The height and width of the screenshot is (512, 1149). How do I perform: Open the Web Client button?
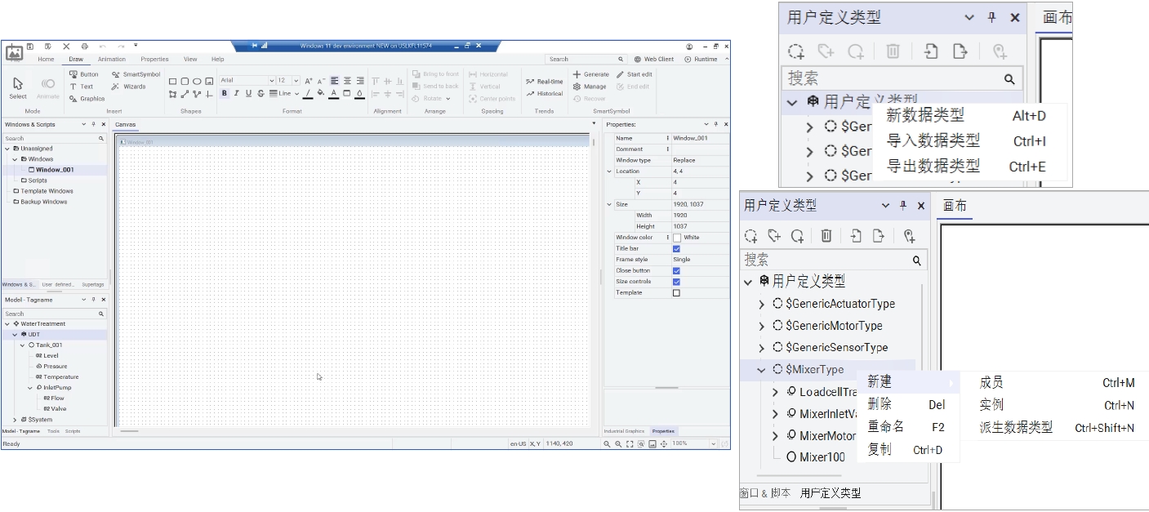(654, 59)
